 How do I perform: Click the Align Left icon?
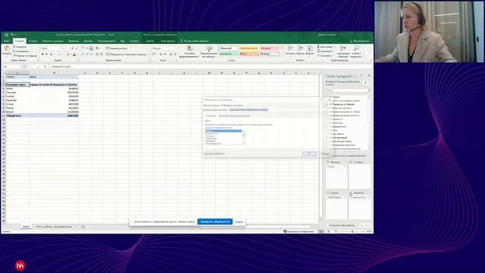(x=83, y=54)
